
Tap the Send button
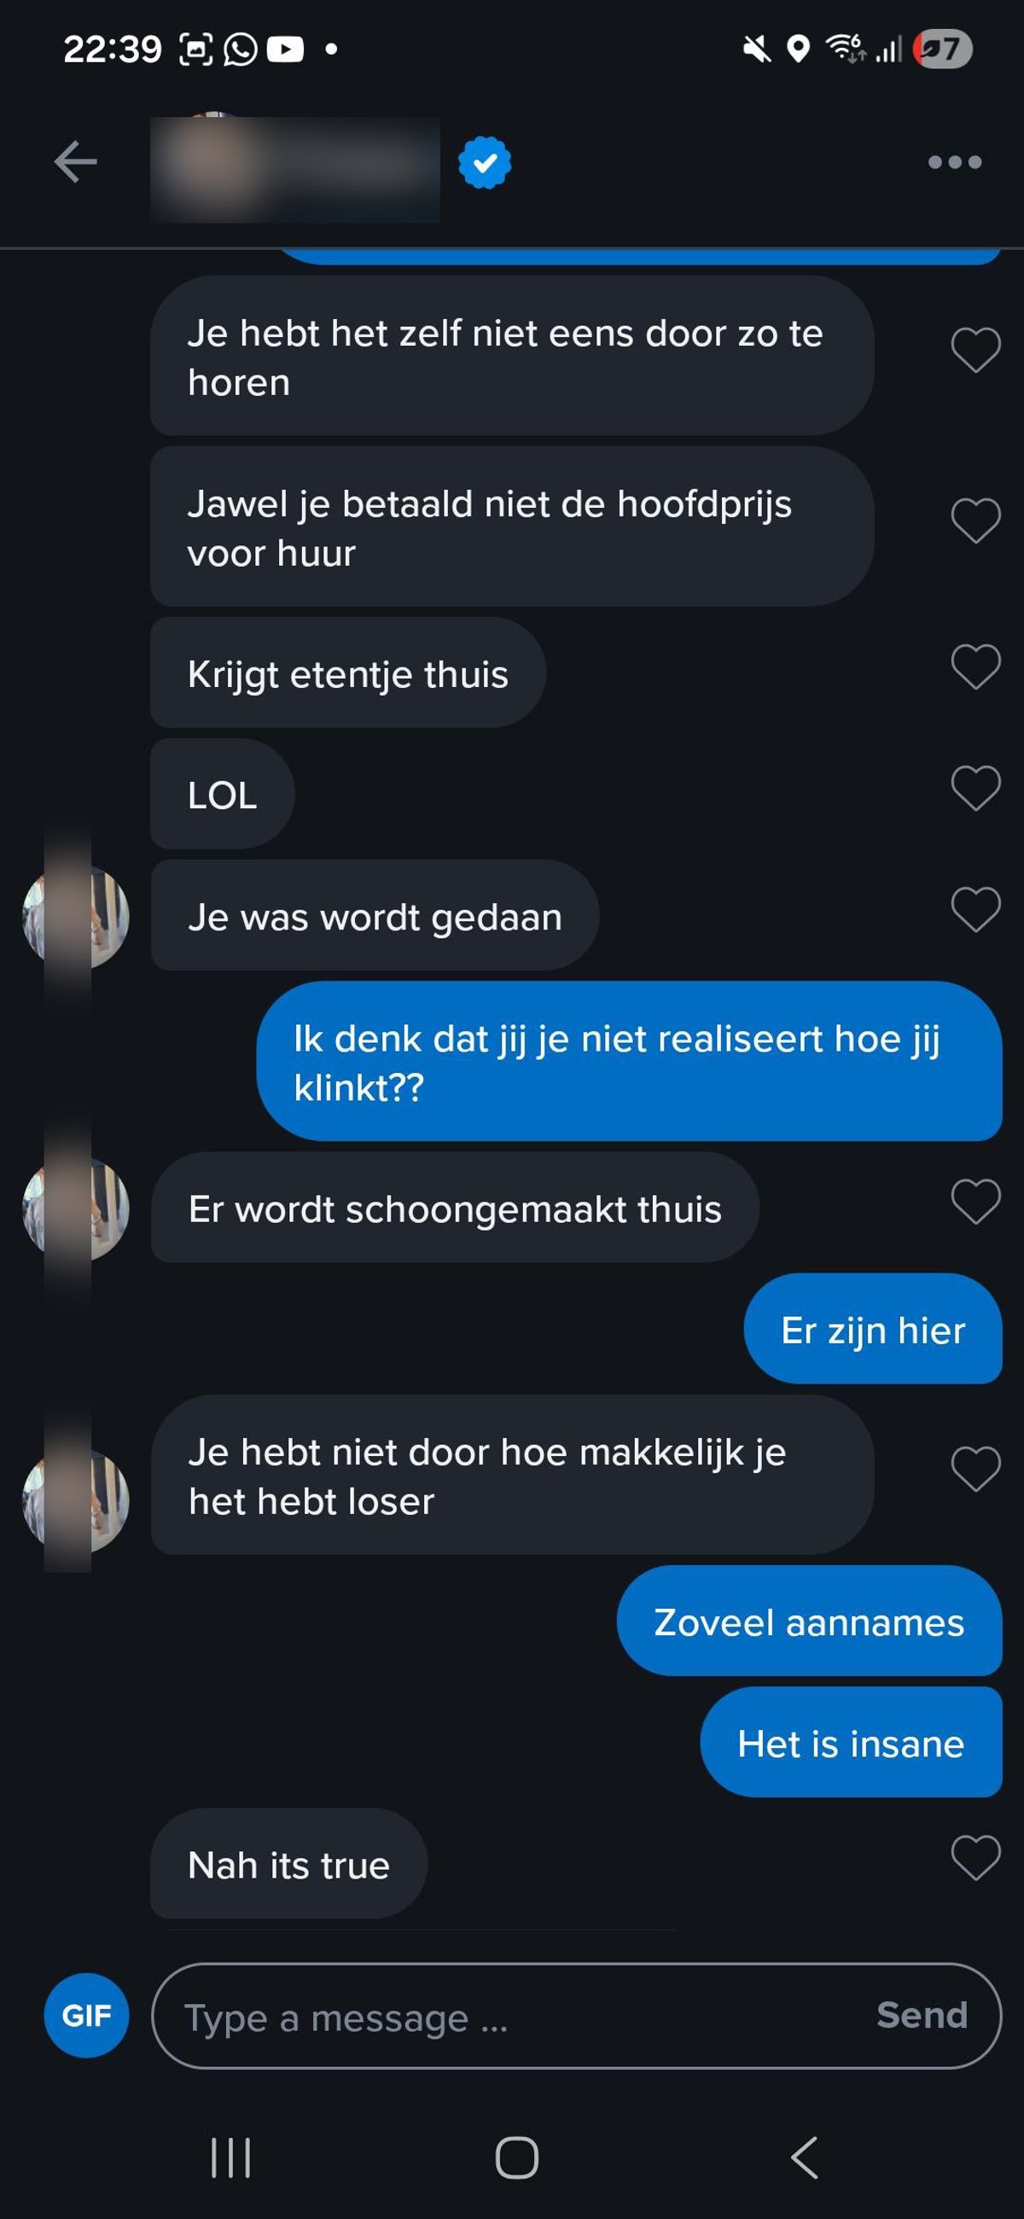(x=922, y=2016)
